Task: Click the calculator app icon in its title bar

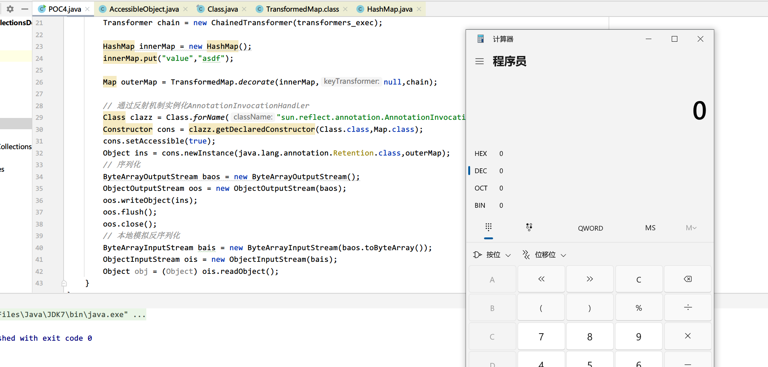Action: [481, 39]
